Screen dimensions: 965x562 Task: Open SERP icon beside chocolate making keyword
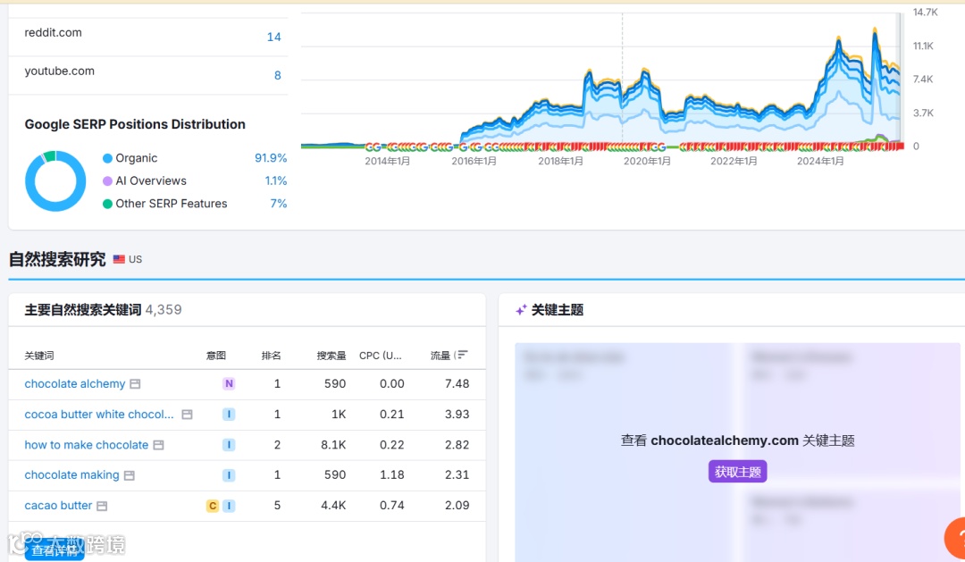point(130,475)
